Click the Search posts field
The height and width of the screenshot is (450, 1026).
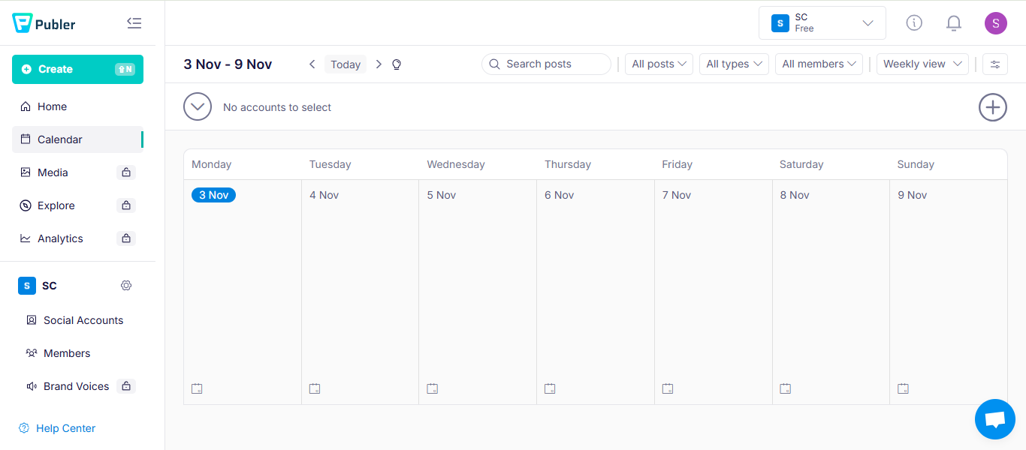tap(546, 64)
